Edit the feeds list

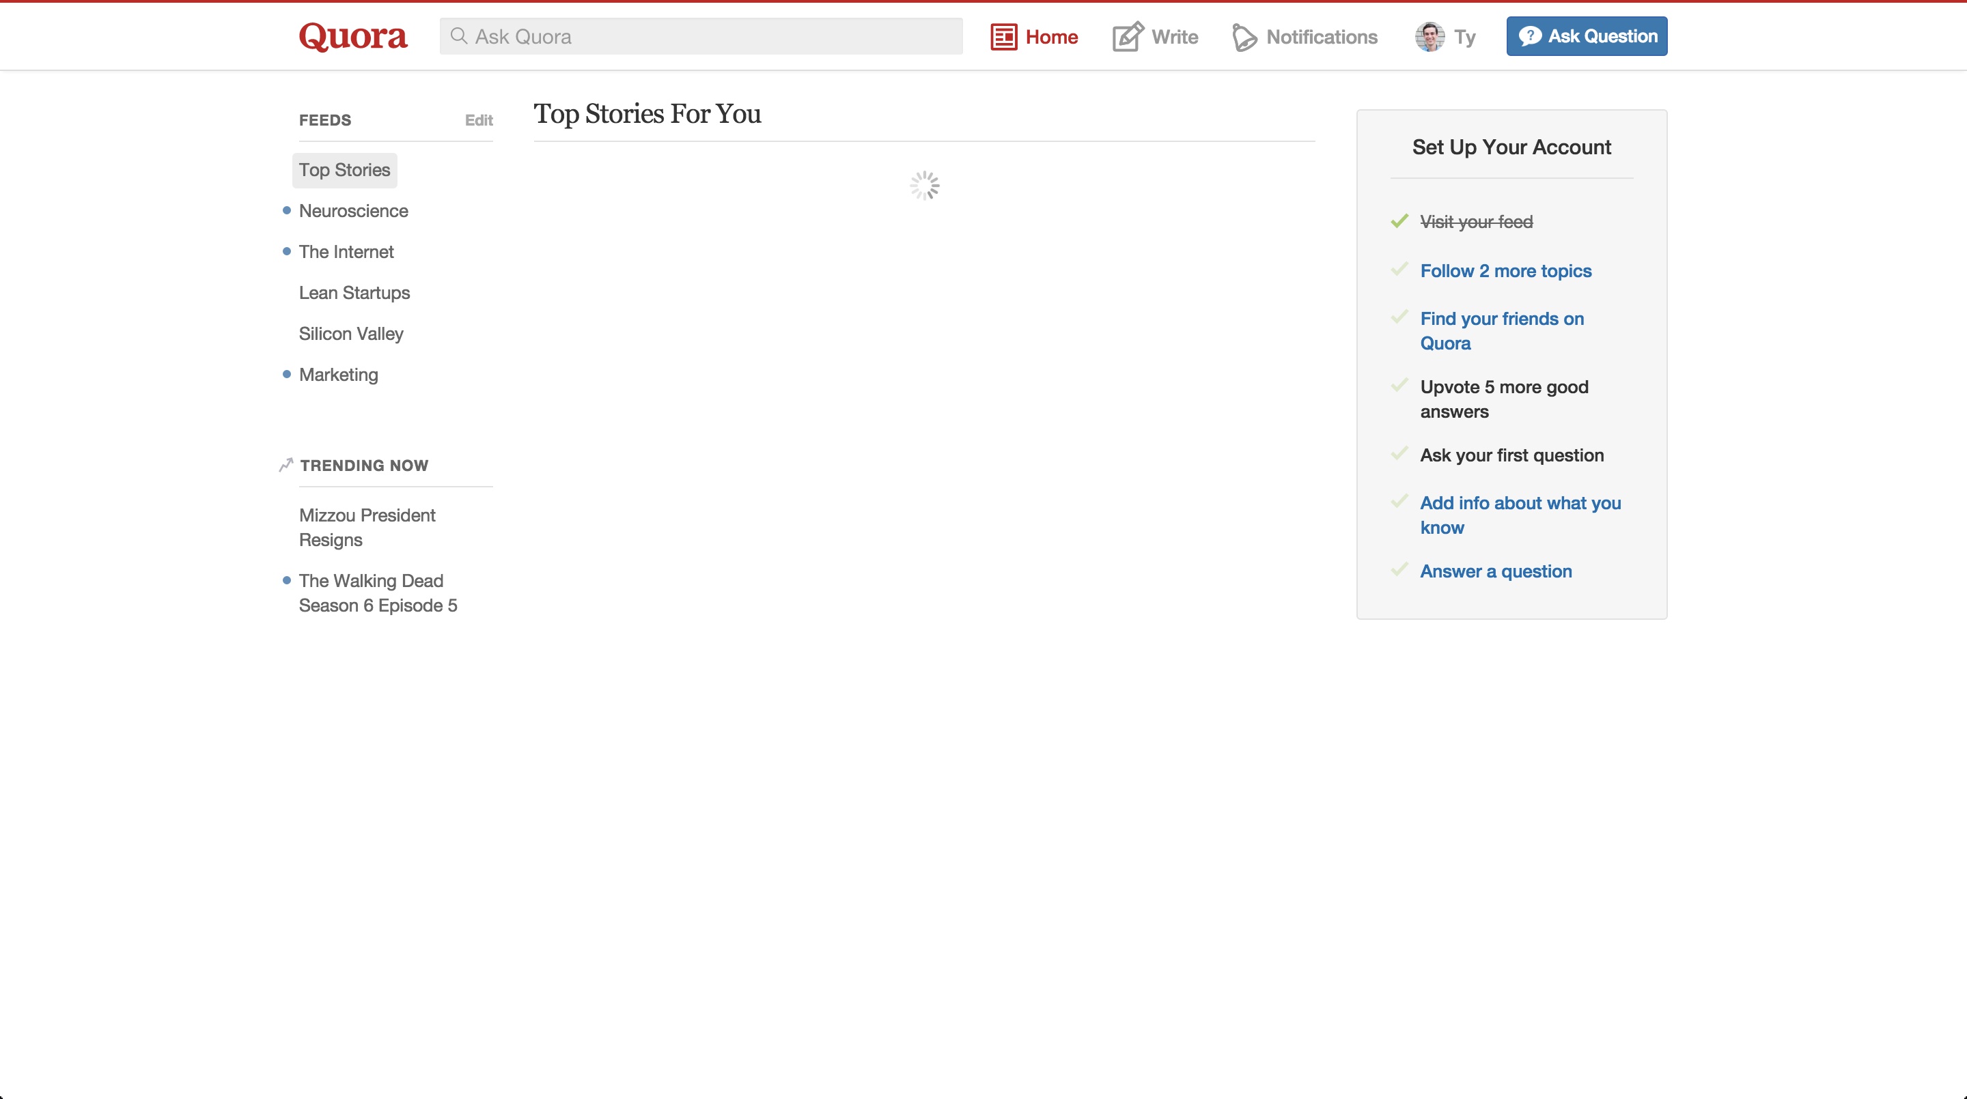pyautogui.click(x=479, y=120)
